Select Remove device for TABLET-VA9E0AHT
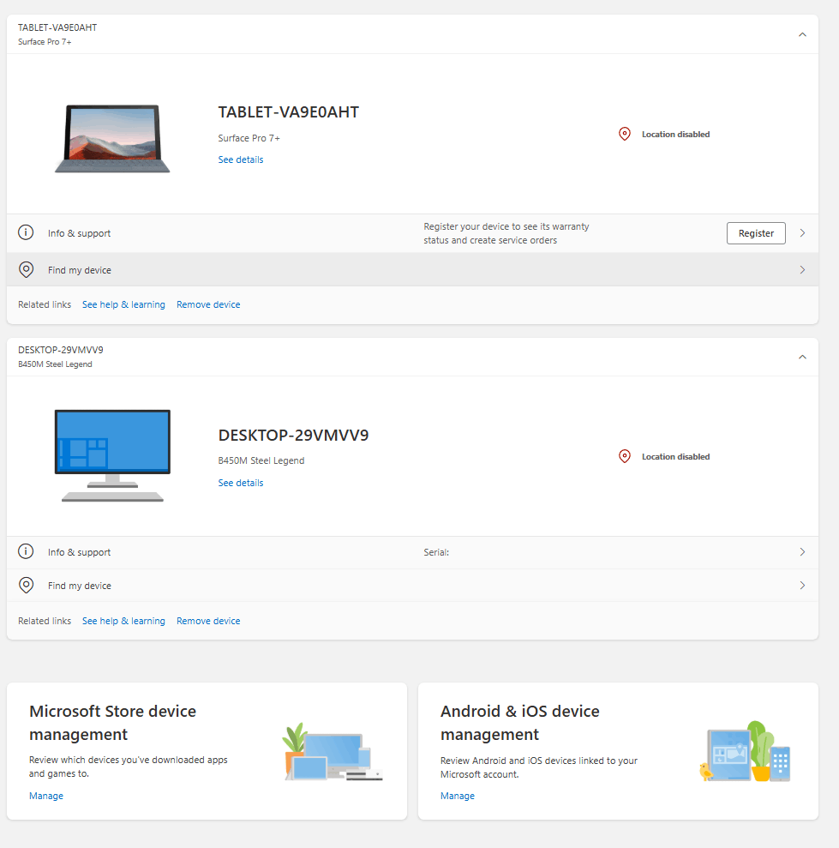Viewport: 839px width, 848px height. (208, 304)
